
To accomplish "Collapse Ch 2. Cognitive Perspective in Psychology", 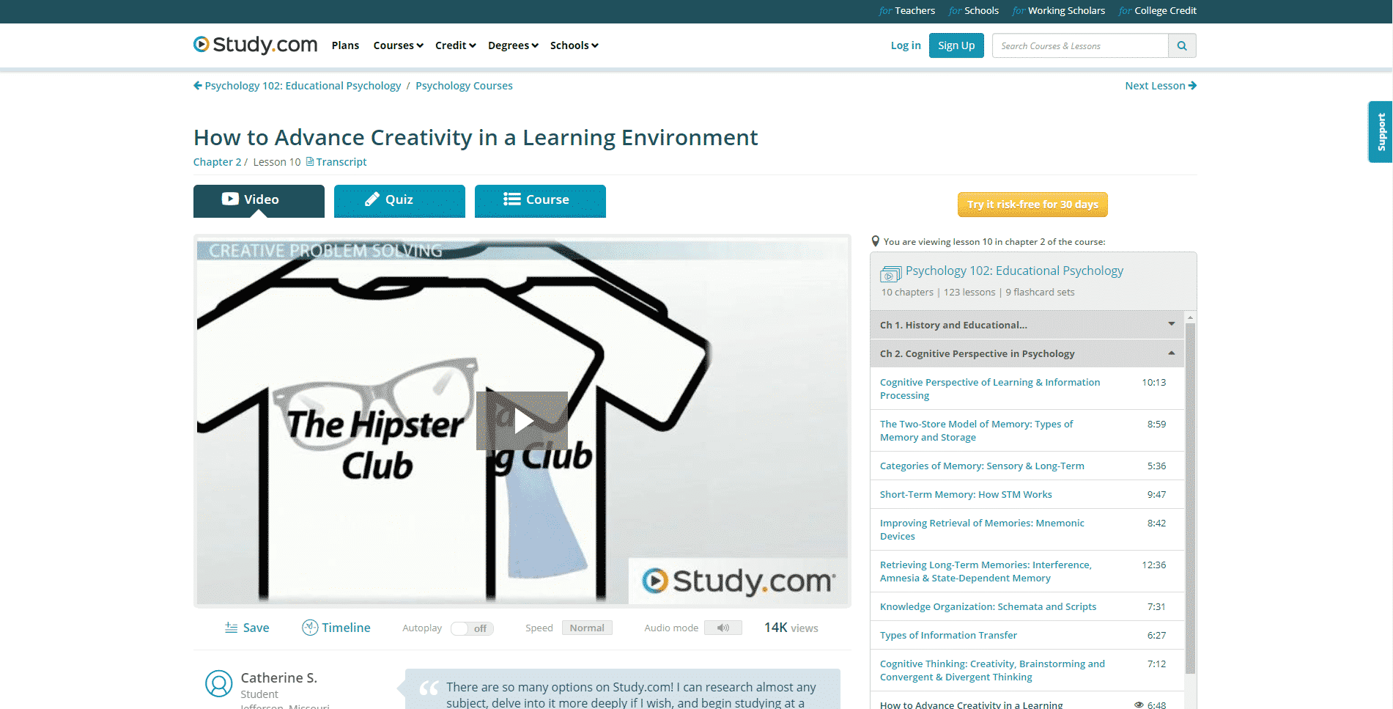I will pyautogui.click(x=1027, y=353).
